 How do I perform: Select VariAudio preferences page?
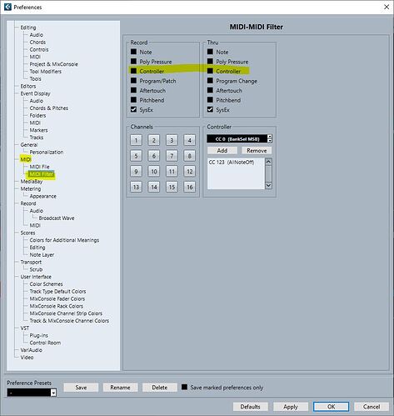[31, 350]
